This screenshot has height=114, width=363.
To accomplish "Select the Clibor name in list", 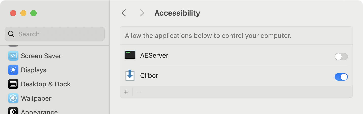I will click(149, 76).
